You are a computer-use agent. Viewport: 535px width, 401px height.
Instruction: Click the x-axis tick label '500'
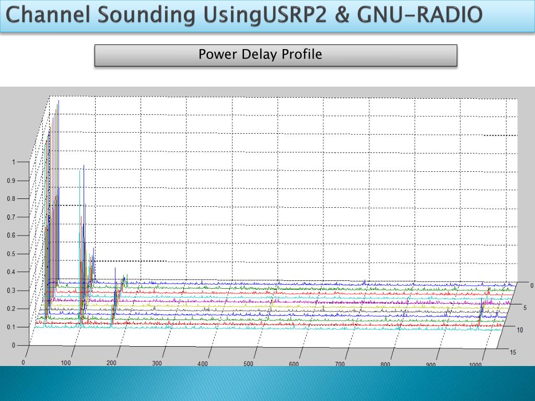[248, 363]
